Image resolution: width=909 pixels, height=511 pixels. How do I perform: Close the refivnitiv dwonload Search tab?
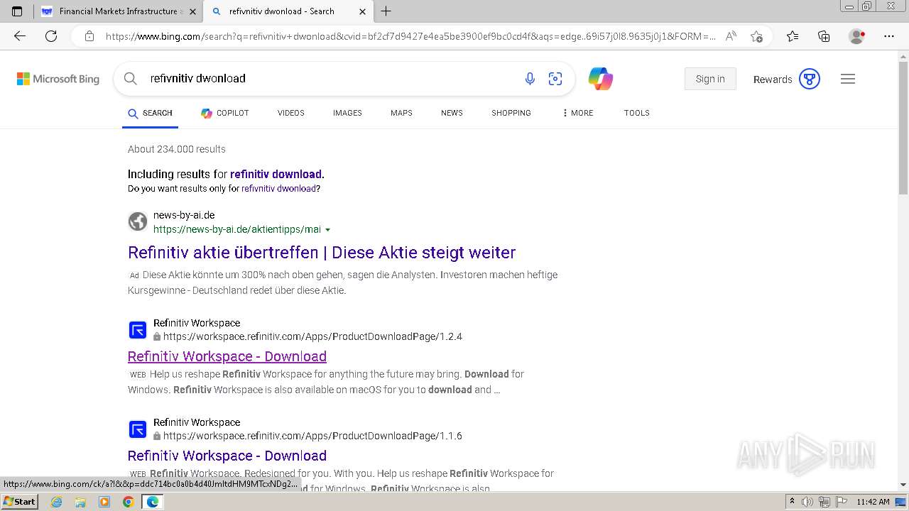point(362,11)
